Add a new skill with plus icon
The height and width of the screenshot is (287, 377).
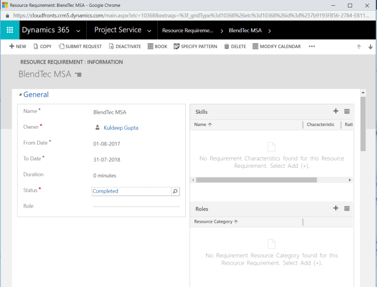pos(336,111)
